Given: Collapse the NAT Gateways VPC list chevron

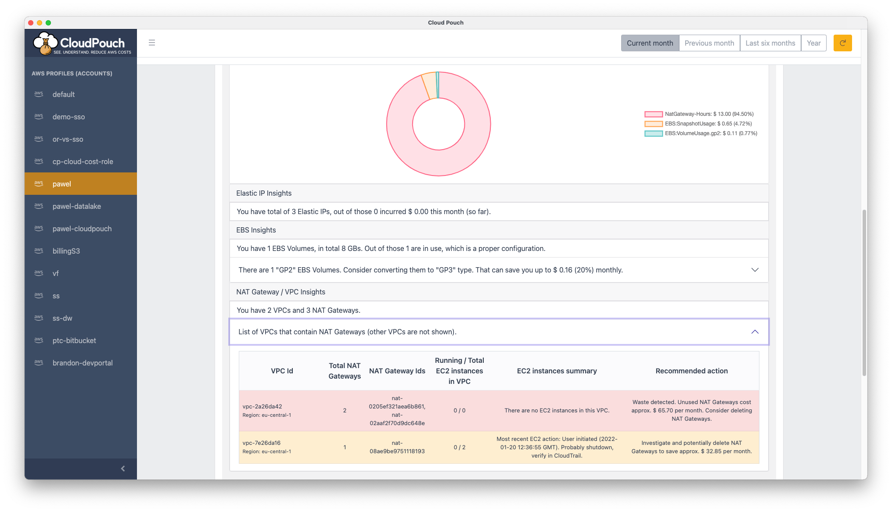Looking at the screenshot, I should coord(755,332).
